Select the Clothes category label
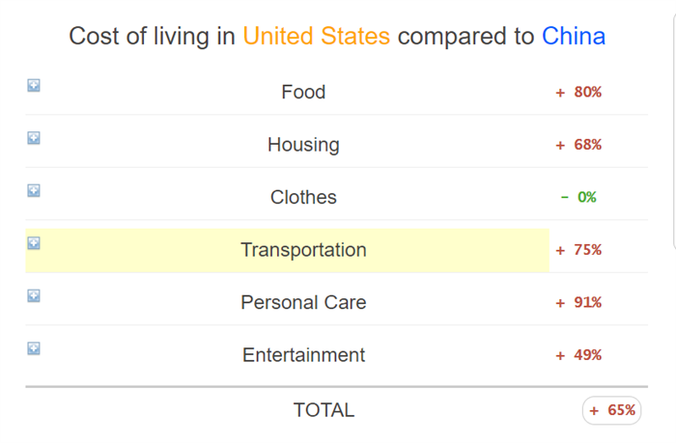This screenshot has width=676, height=443. [303, 197]
